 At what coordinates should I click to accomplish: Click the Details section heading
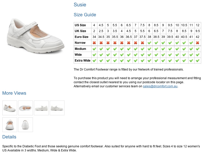point(9,137)
